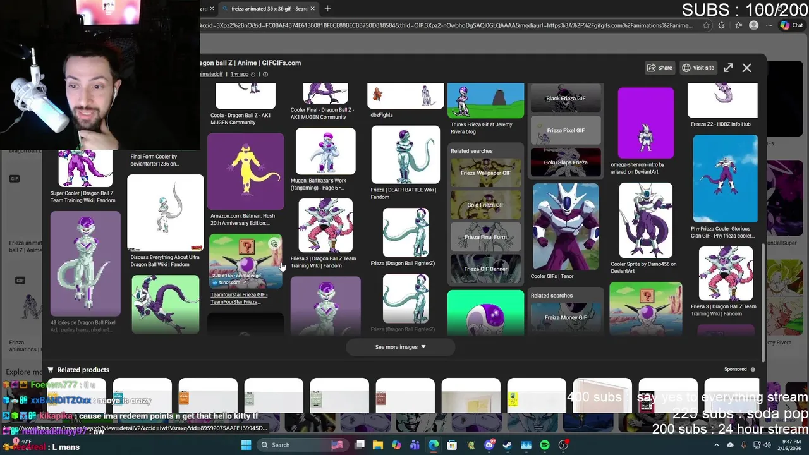The height and width of the screenshot is (455, 809).
Task: Open Task View on taskbar
Action: coord(360,445)
